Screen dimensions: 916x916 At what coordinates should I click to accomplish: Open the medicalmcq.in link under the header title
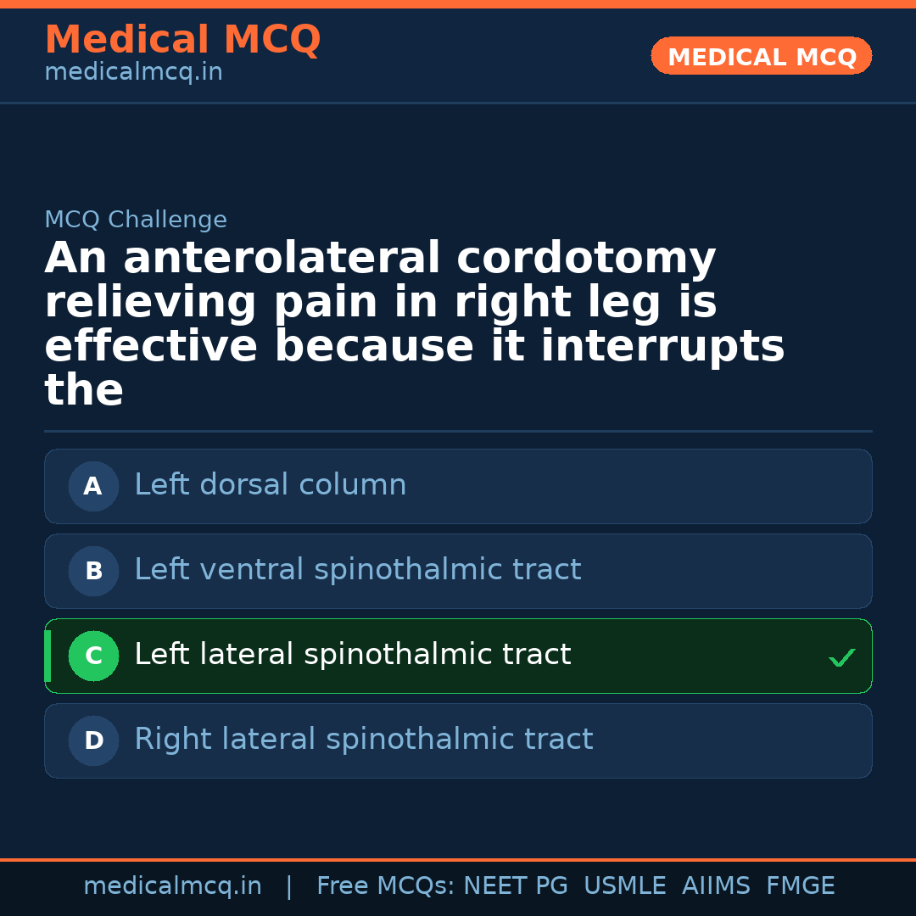coord(133,73)
